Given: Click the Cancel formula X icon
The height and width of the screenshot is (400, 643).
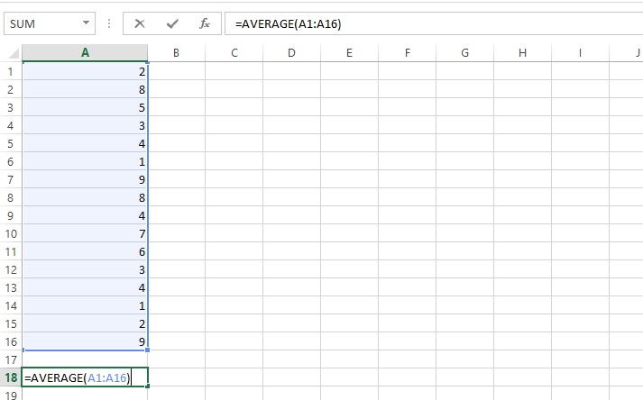Looking at the screenshot, I should click(x=140, y=23).
